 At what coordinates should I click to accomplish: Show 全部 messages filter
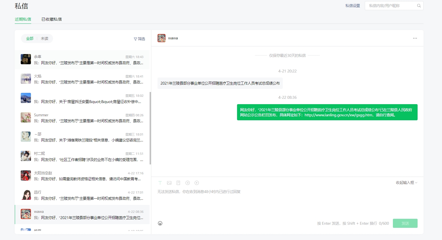(x=30, y=38)
